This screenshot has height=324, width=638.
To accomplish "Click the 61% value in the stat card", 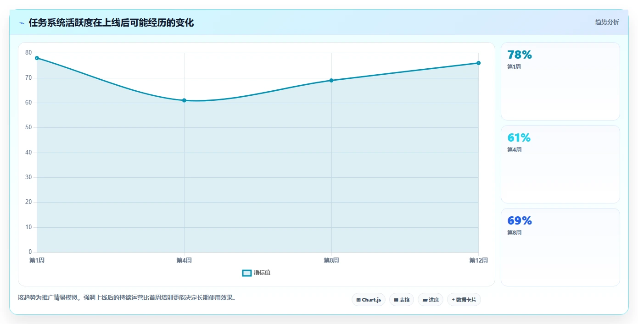I will pyautogui.click(x=519, y=138).
